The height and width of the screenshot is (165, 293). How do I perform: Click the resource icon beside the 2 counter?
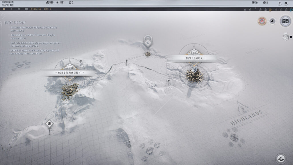pos(70,3)
